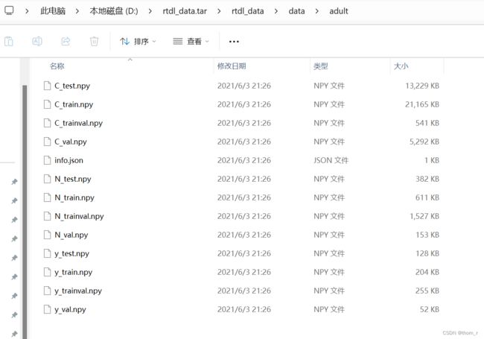
Task: Sort by 类型 column header
Action: (x=320, y=66)
